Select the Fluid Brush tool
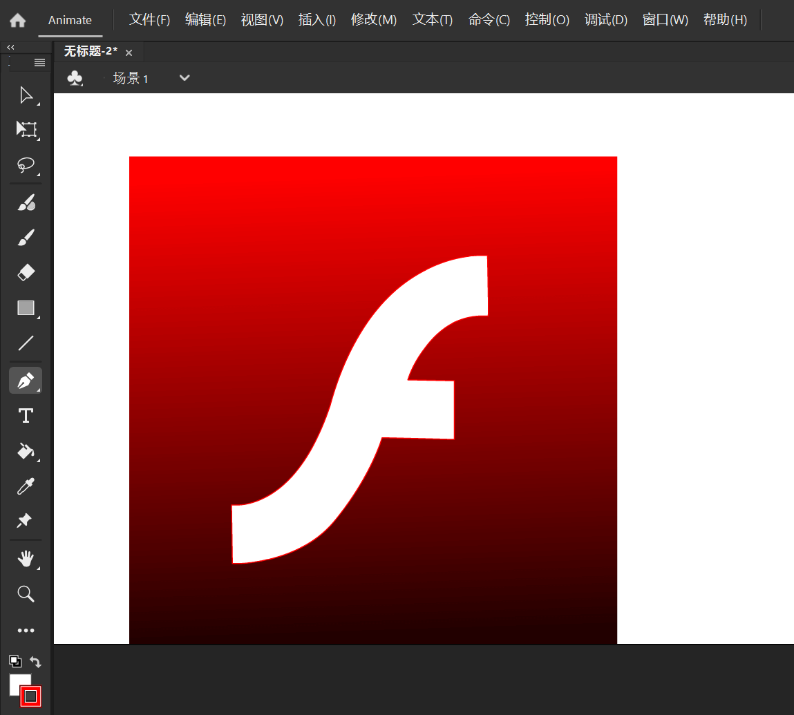 [x=26, y=202]
